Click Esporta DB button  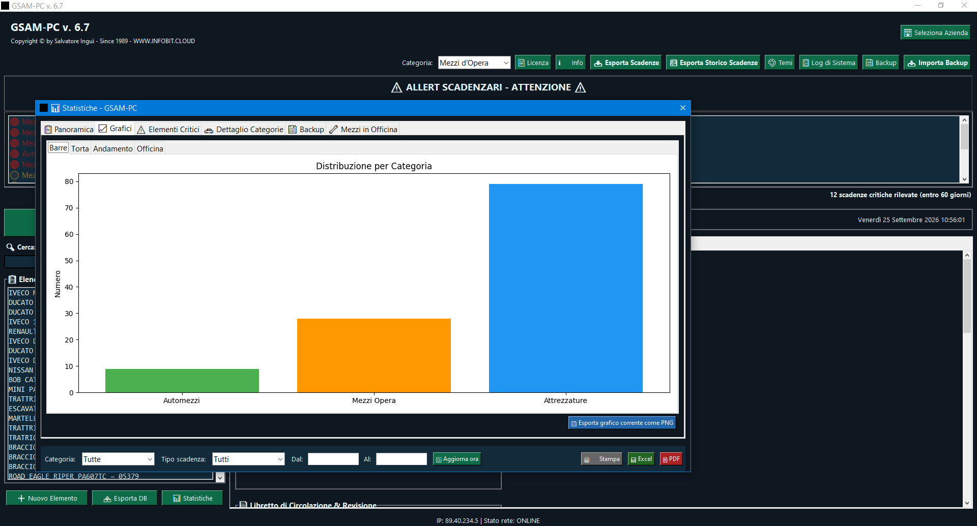point(125,498)
